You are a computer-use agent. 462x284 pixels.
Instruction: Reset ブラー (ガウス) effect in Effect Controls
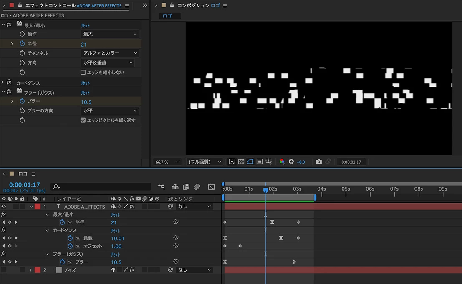pyautogui.click(x=85, y=92)
